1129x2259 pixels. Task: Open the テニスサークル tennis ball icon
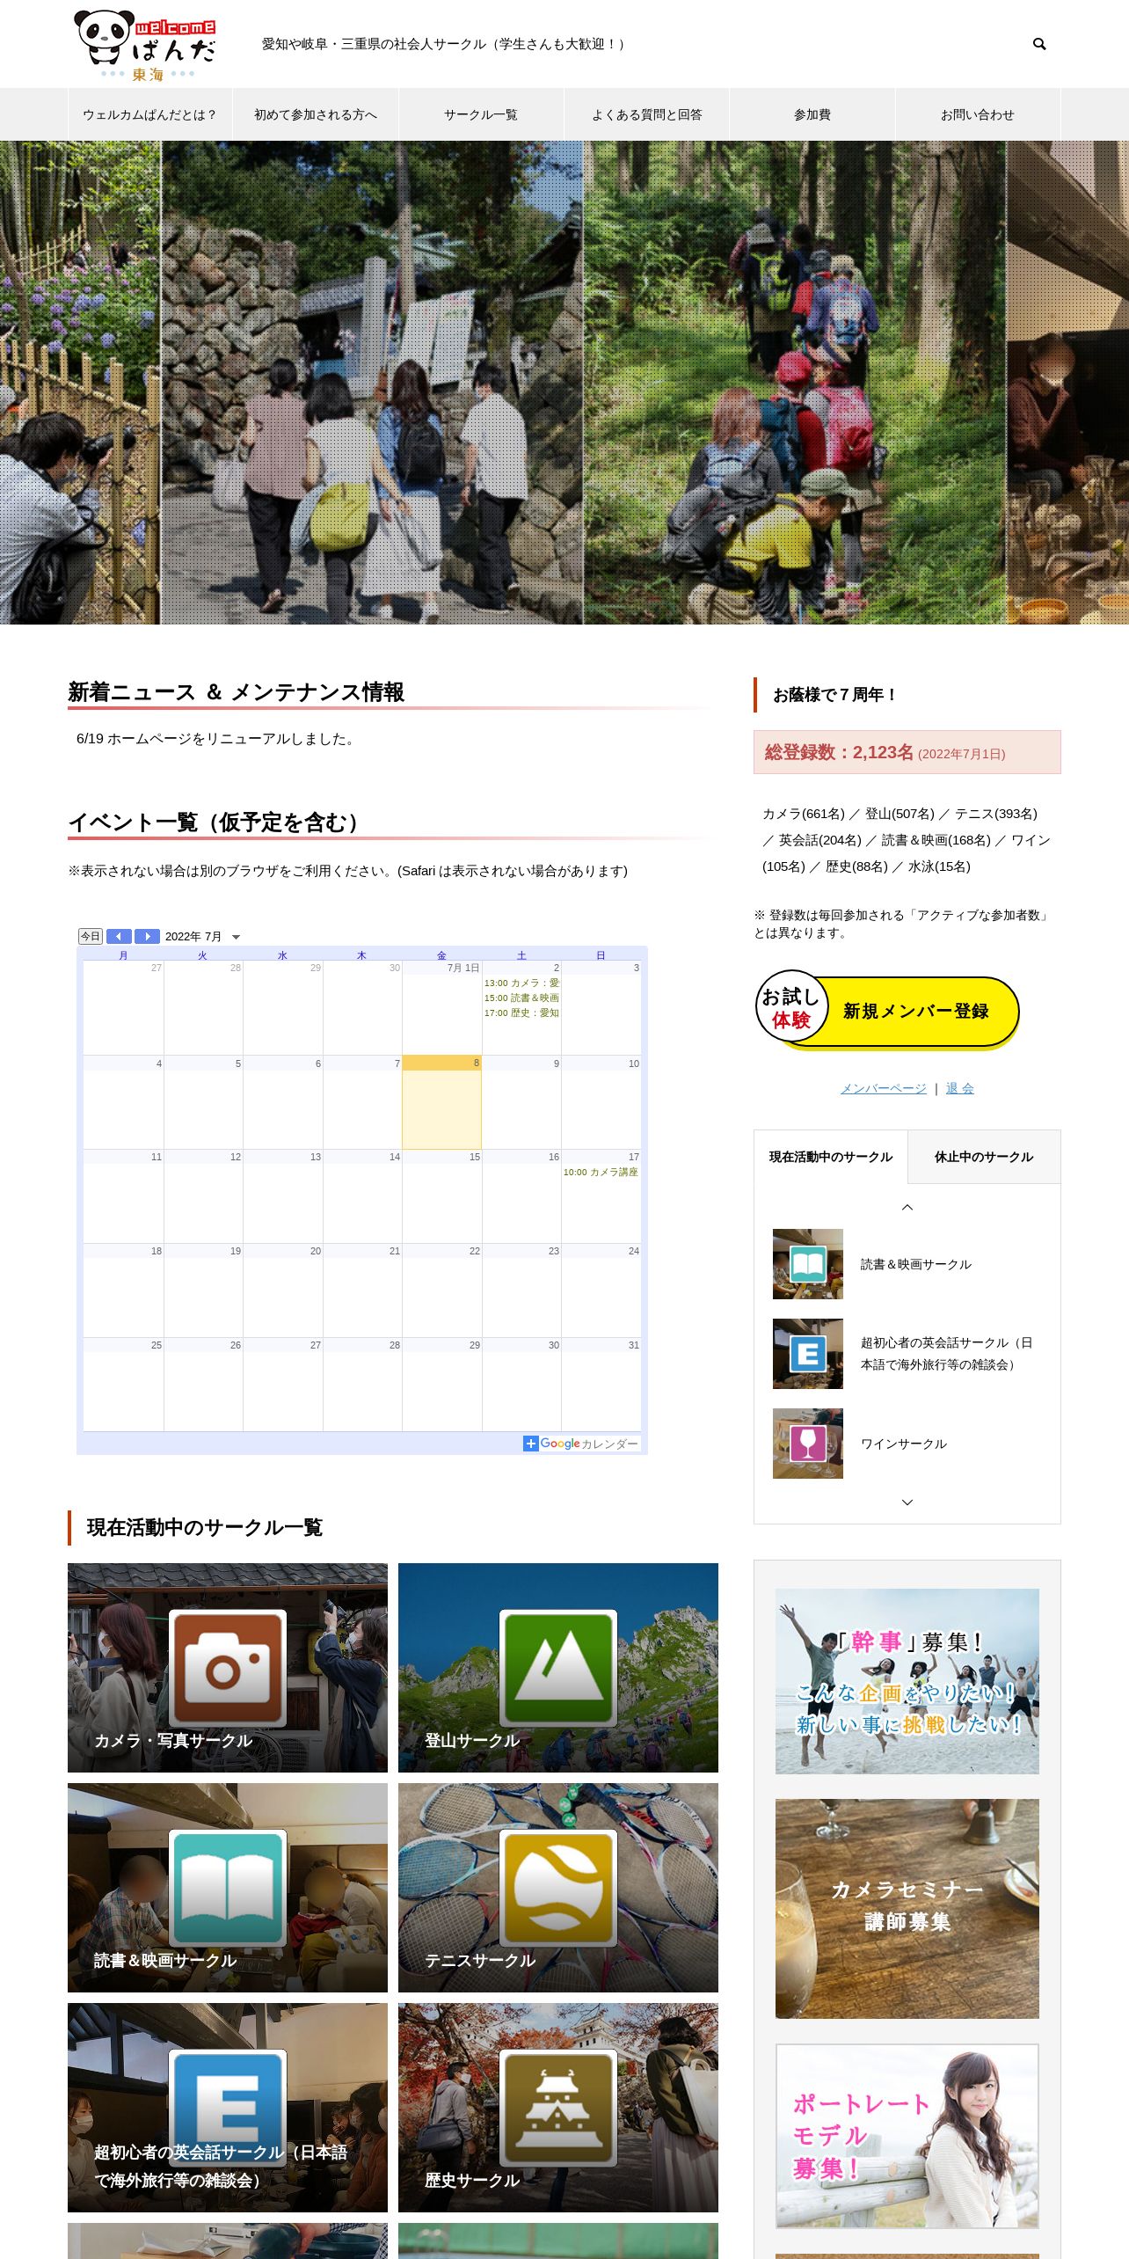[558, 1887]
